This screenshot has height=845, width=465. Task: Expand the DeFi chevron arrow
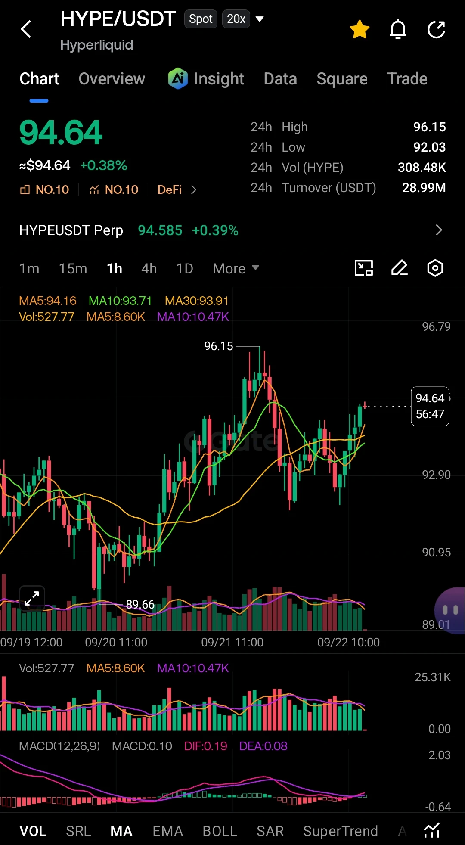point(194,190)
